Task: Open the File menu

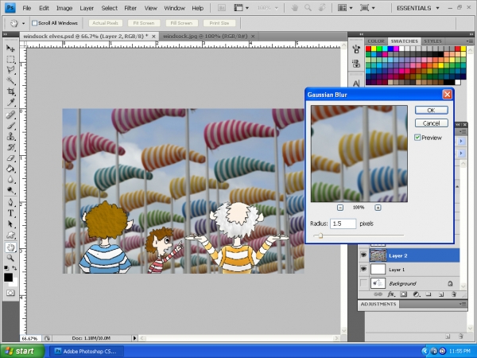Action: pyautogui.click(x=27, y=8)
